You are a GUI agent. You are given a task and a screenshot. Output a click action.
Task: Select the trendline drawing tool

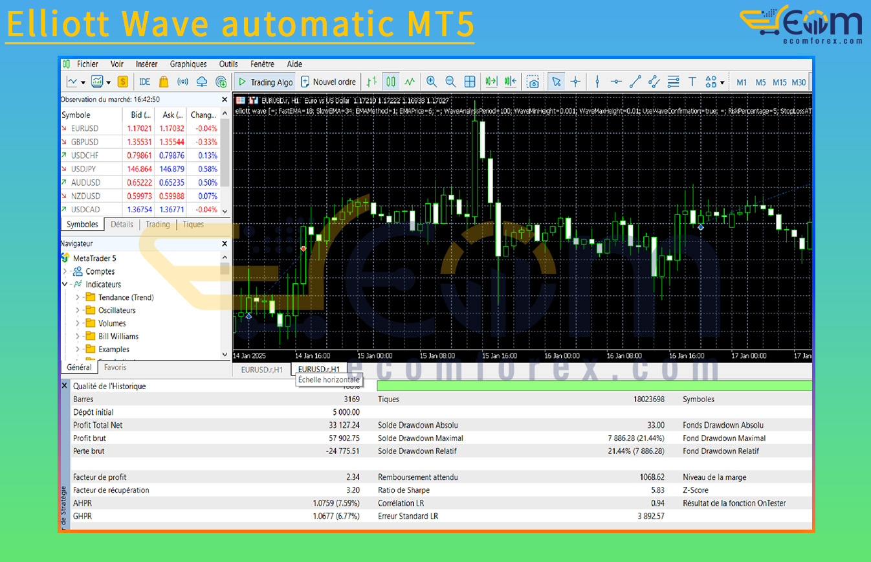(x=635, y=82)
